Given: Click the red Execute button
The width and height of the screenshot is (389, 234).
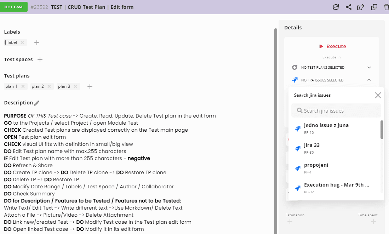Looking at the screenshot, I should click(332, 46).
